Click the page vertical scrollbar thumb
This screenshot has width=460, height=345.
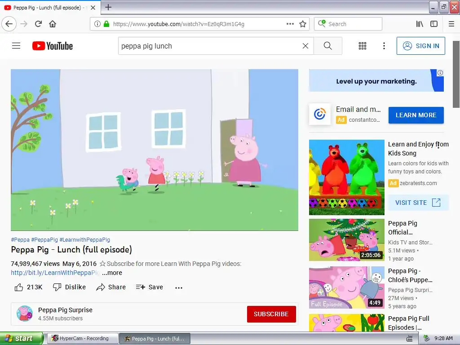(x=456, y=74)
